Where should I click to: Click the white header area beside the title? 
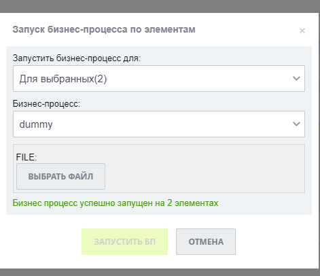247,30
